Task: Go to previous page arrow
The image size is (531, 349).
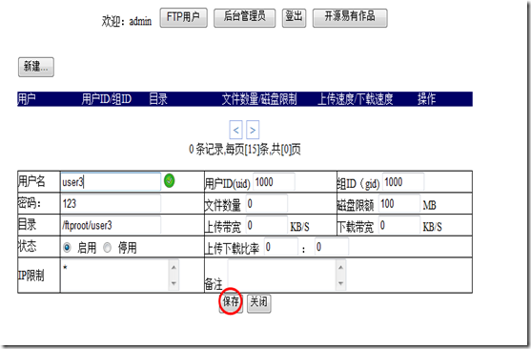Action: point(235,130)
